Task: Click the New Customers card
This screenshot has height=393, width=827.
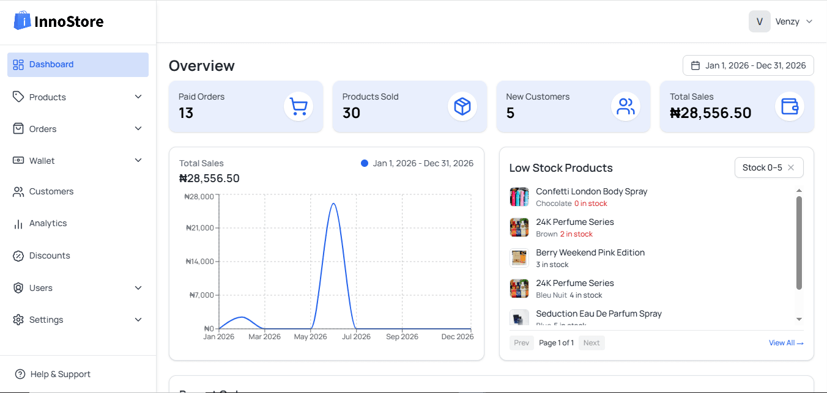Action: point(573,106)
